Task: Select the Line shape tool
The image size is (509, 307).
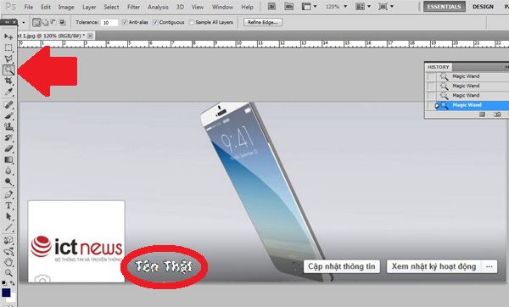Action: [x=8, y=228]
